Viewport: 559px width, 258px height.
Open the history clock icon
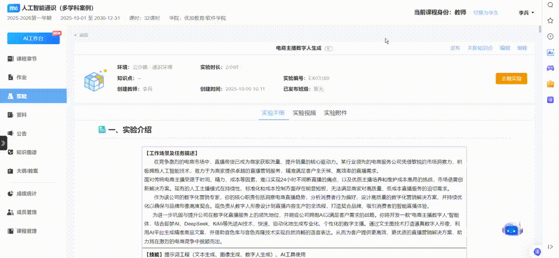(x=550, y=37)
